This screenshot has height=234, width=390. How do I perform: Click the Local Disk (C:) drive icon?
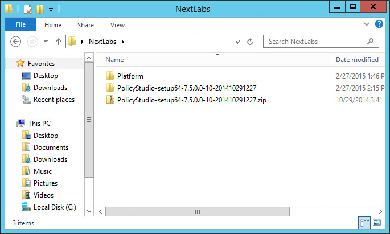[x=26, y=207]
